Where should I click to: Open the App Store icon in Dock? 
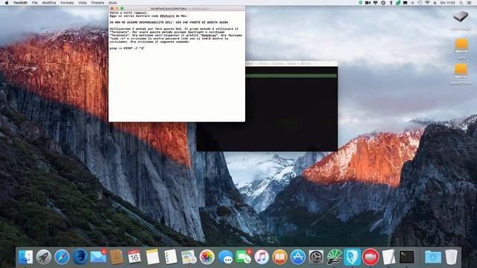(x=298, y=257)
